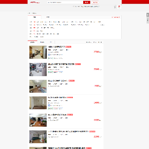Open the second sorting tab above the listings
This screenshot has height=149, width=149.
click(x=42, y=42)
